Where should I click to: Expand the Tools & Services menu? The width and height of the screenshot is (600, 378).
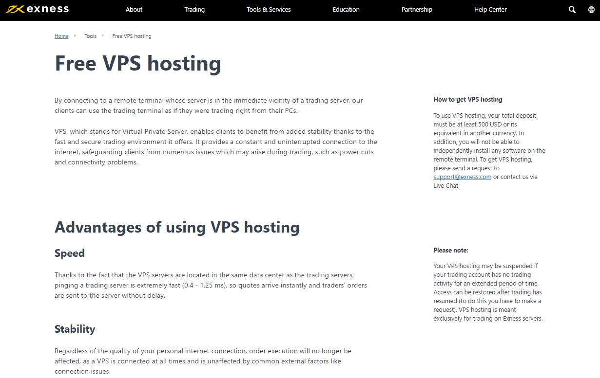269,9
